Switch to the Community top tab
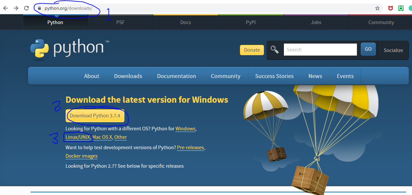Viewport: 412px width, 195px height. (381, 22)
